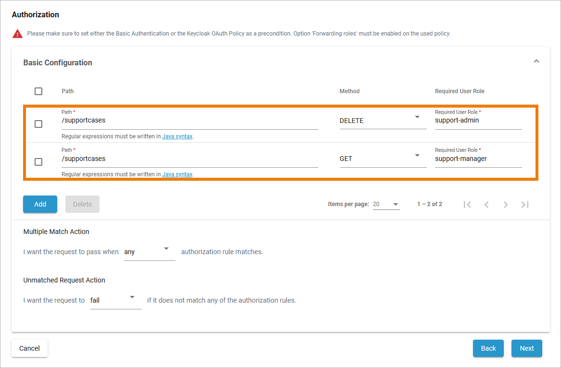The image size is (561, 368).
Task: Open the Multiple Match Action dropdown showing any
Action: 150,251
